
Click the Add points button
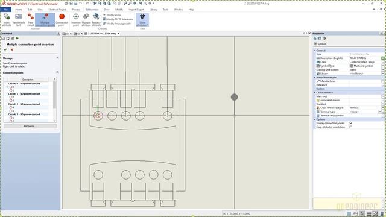[x=30, y=126]
